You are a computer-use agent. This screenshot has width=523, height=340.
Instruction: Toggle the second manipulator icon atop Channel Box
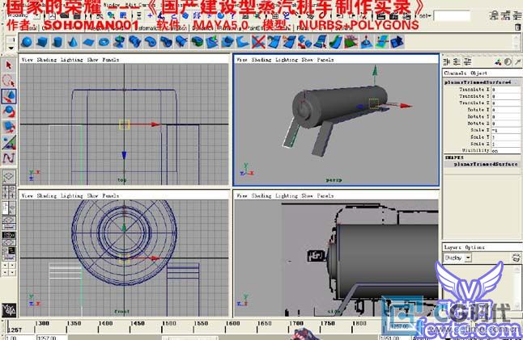457,61
